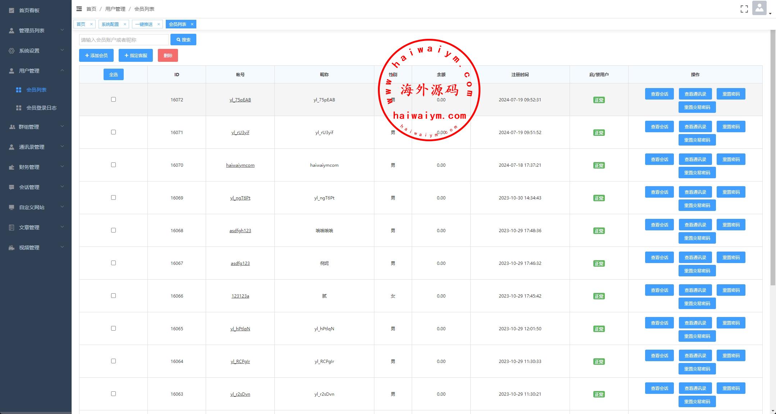The width and height of the screenshot is (776, 414).
Task: Check the box for member 16072
Action: [113, 100]
